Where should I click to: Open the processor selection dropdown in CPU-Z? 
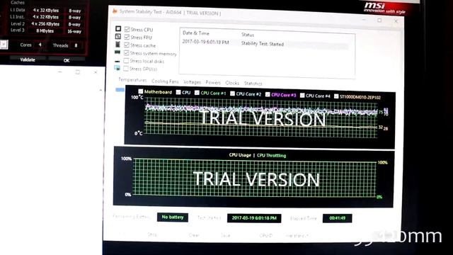point(4,44)
